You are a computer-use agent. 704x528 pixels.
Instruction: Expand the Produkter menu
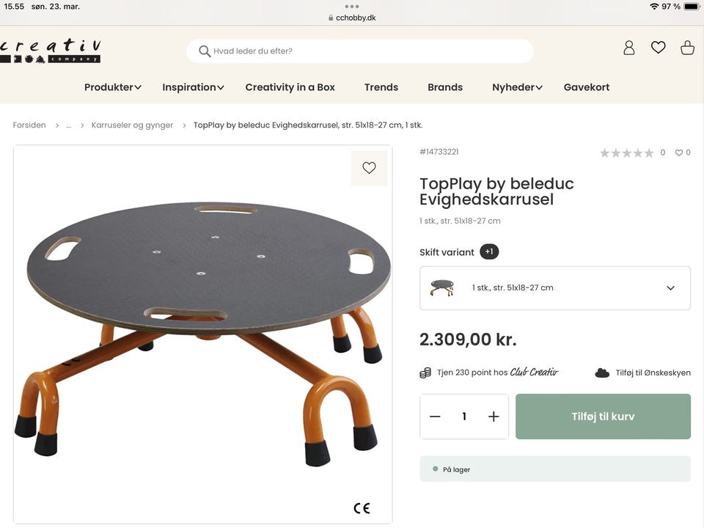112,87
